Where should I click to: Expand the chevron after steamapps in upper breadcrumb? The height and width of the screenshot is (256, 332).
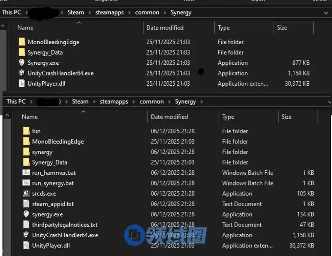pos(130,13)
